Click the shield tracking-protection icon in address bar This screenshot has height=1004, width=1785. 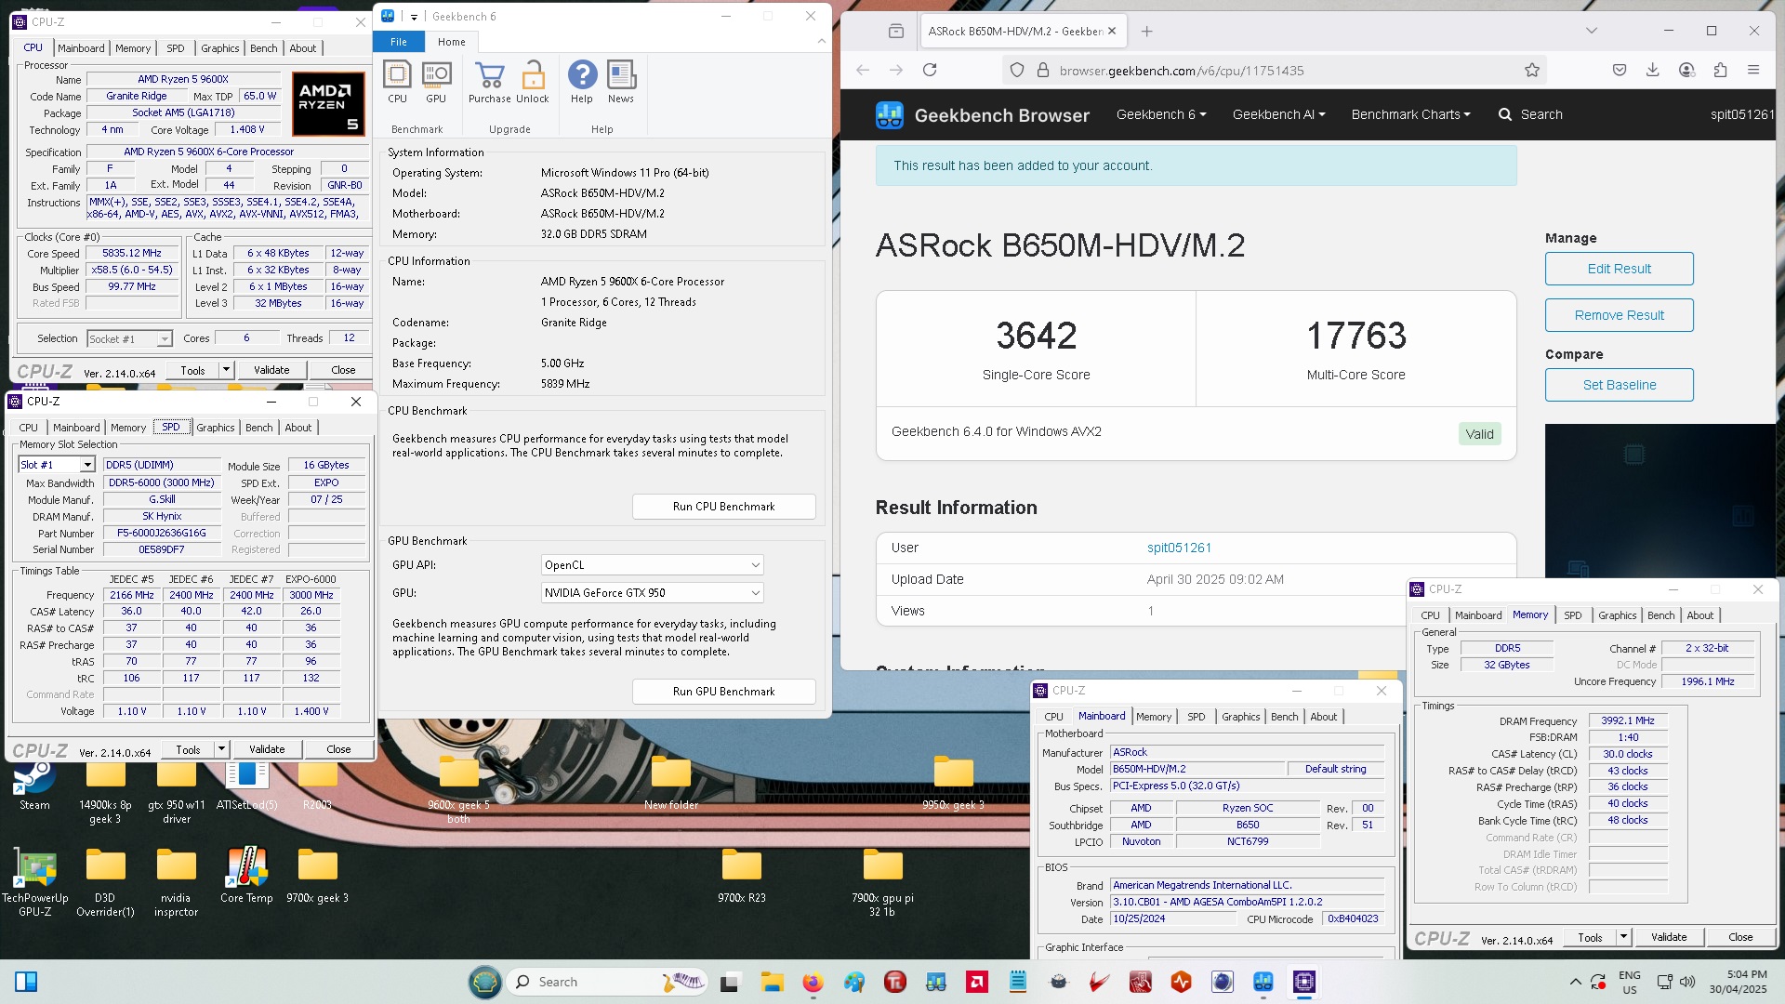1017,70
